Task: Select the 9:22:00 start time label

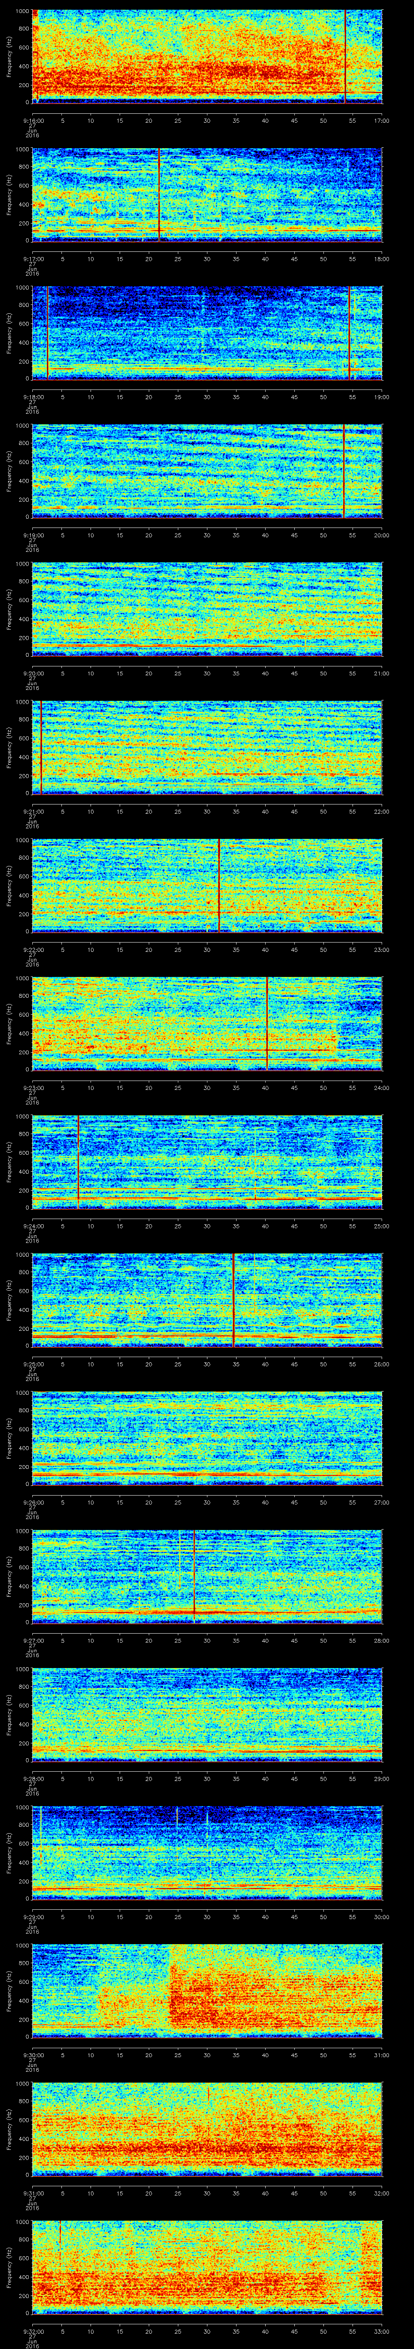Action: tap(34, 949)
